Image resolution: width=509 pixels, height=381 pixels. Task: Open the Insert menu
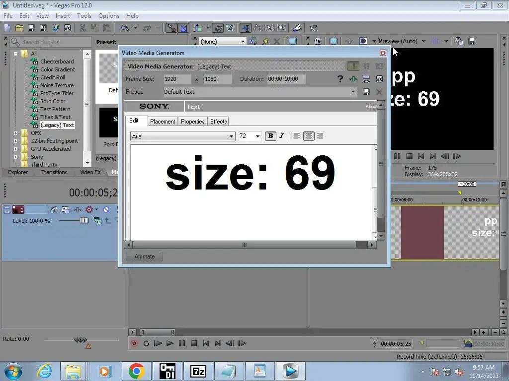tap(62, 16)
